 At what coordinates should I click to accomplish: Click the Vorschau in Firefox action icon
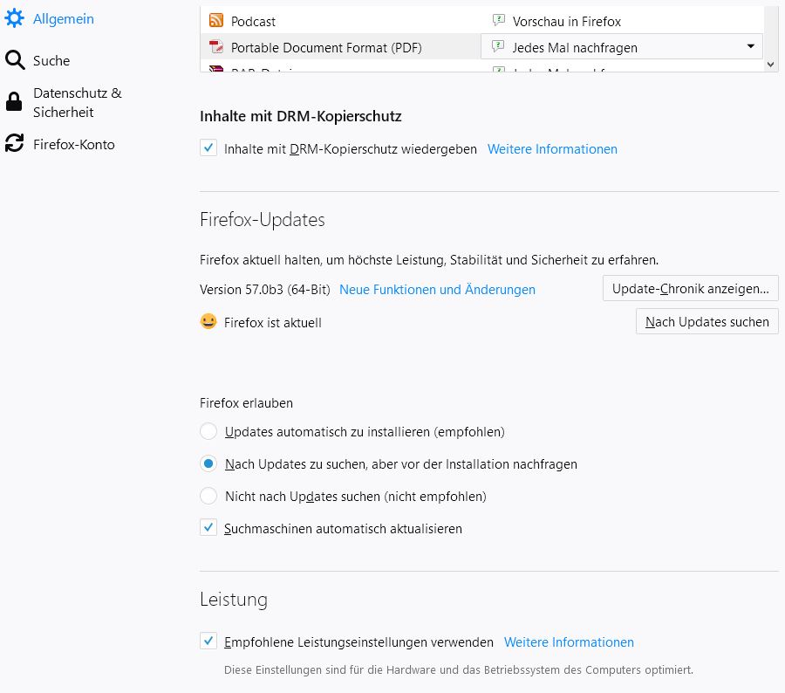[498, 21]
